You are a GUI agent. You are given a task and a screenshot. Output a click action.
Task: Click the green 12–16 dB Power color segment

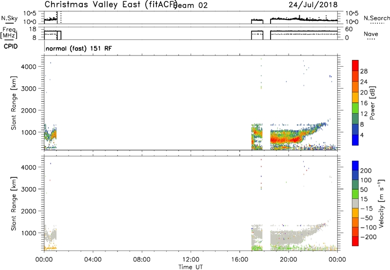pos(355,108)
